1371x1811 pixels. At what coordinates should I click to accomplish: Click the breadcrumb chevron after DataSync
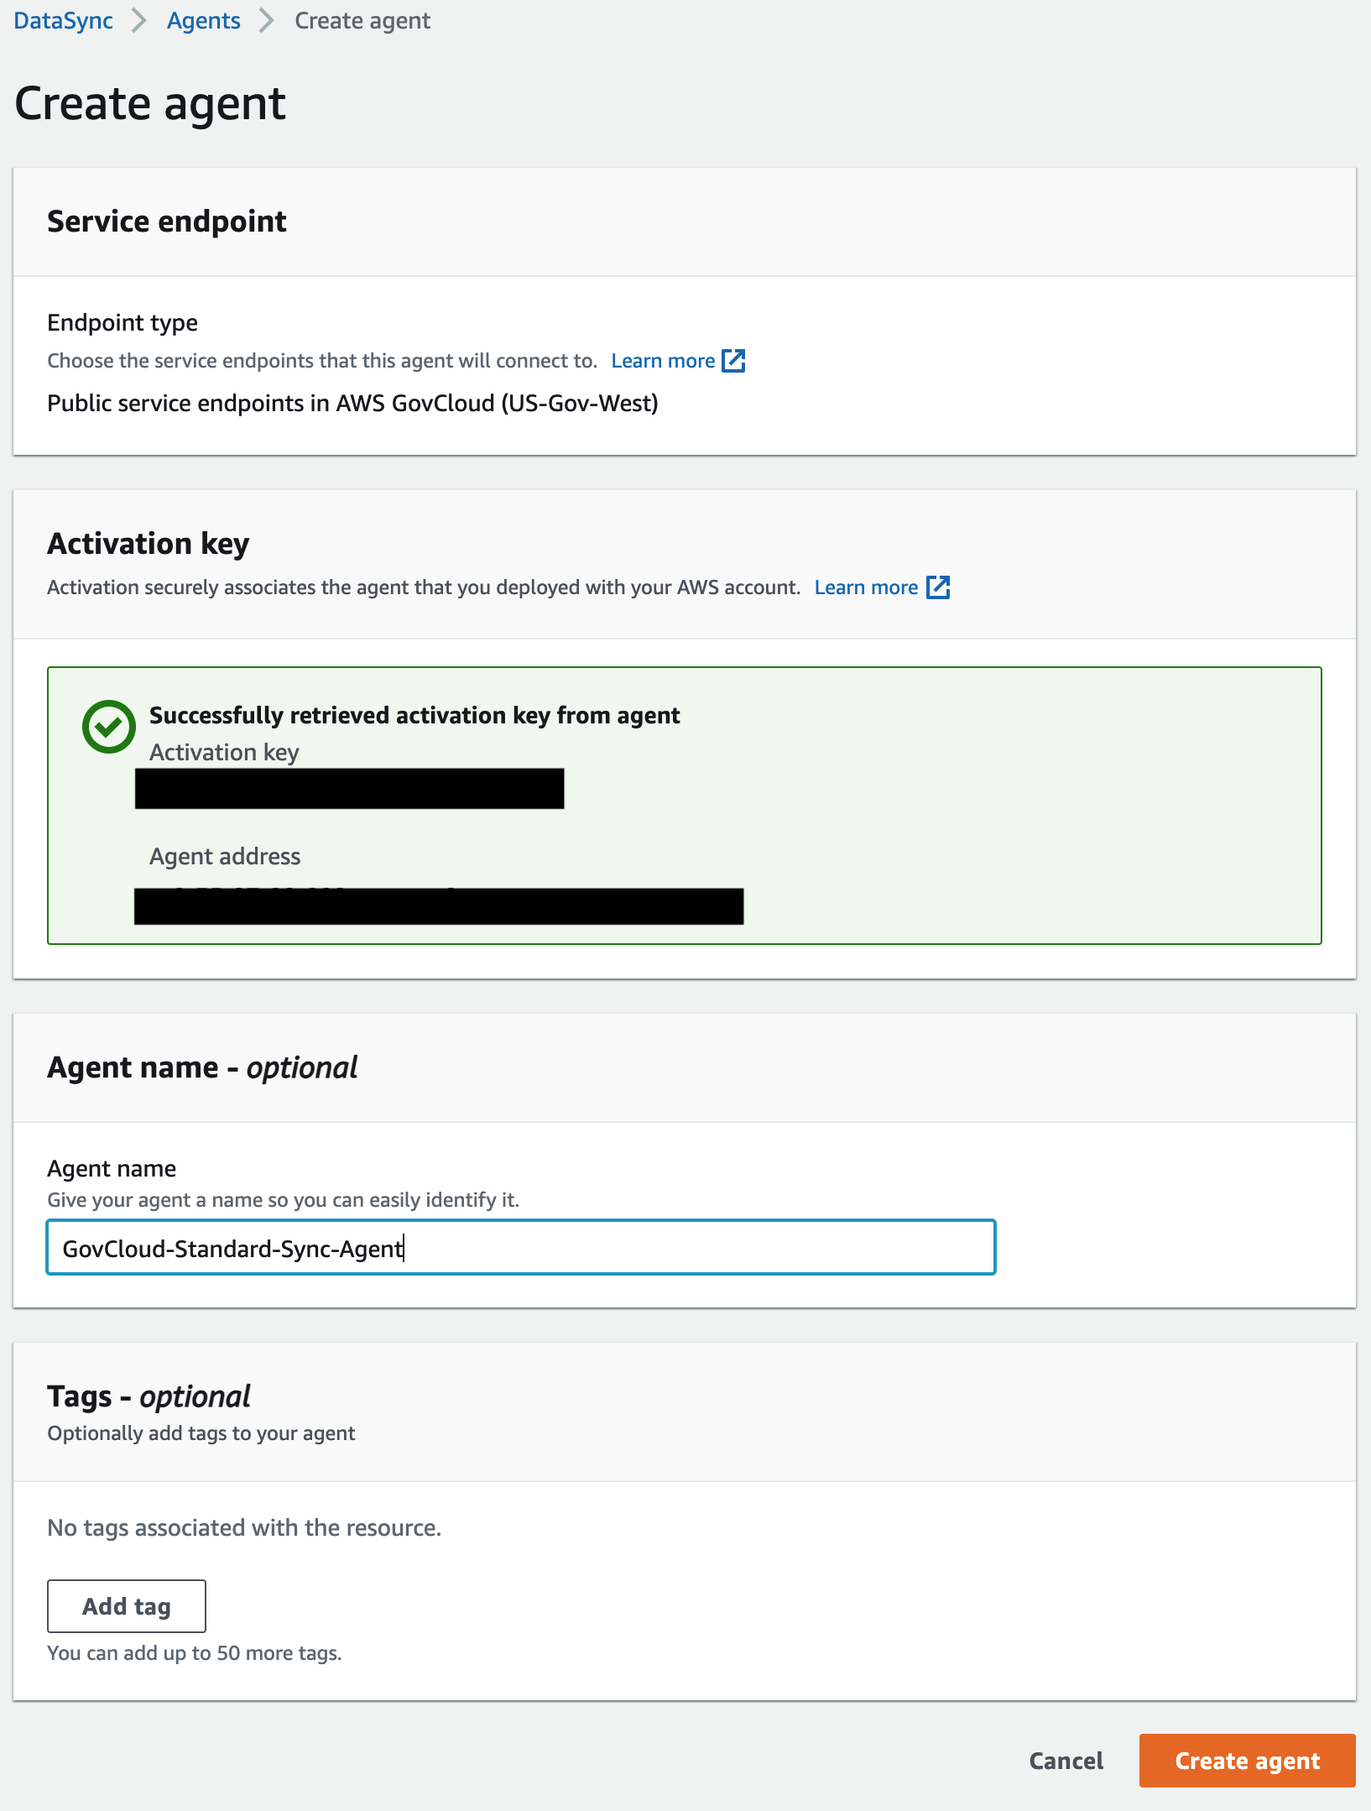click(x=139, y=21)
